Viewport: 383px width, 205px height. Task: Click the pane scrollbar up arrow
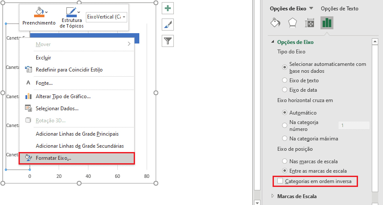point(375,42)
